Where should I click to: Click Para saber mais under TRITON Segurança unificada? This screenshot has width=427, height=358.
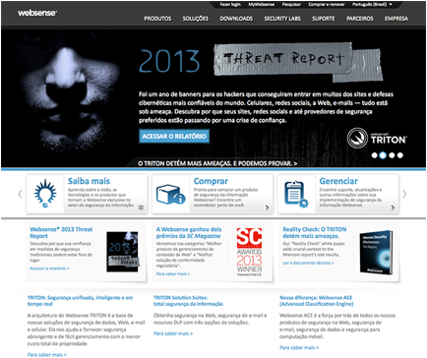[x=47, y=355]
